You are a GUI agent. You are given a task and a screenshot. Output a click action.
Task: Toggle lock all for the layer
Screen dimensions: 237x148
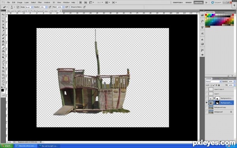[219, 85]
